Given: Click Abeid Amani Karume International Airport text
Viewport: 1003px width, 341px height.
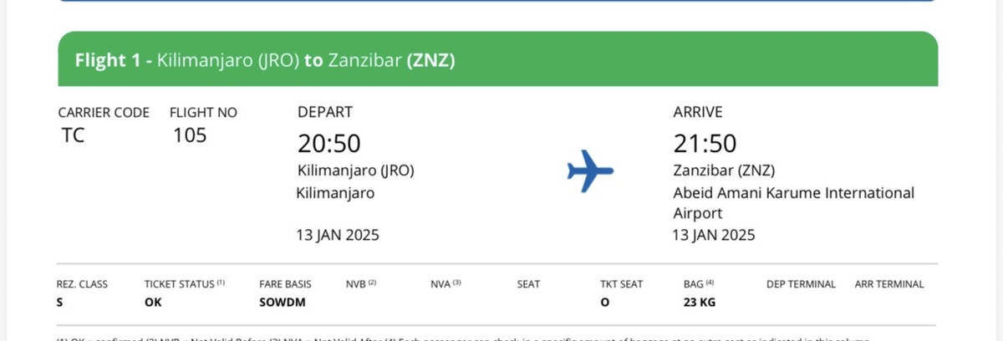Looking at the screenshot, I should (x=793, y=202).
